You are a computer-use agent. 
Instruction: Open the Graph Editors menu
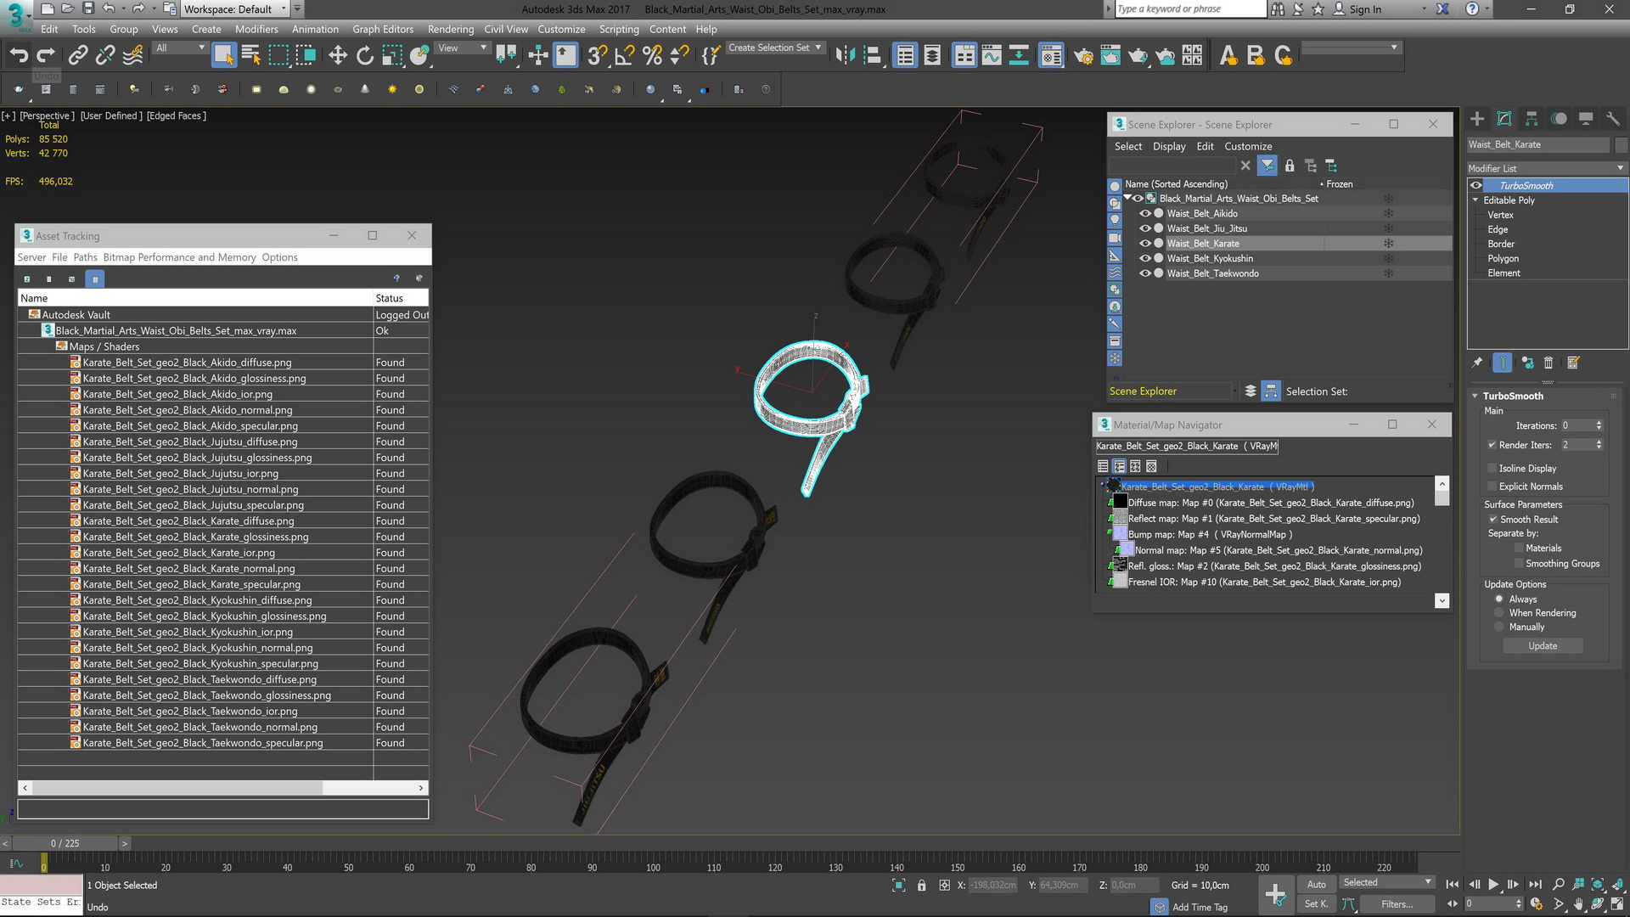pyautogui.click(x=383, y=29)
